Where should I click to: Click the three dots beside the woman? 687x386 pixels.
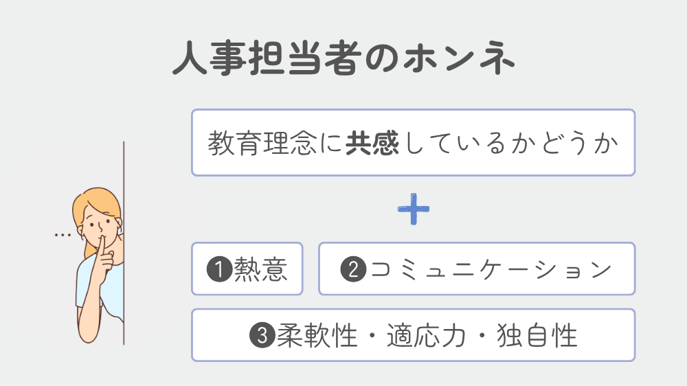tap(63, 236)
